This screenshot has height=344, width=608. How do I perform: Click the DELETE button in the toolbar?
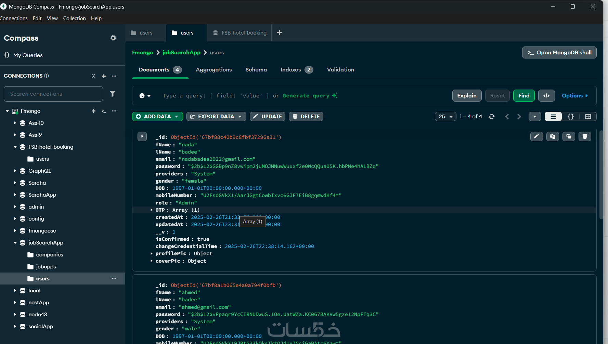tap(306, 117)
